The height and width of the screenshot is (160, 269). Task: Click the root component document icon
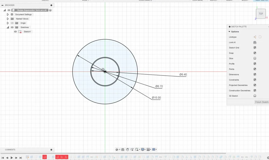click(x=13, y=10)
